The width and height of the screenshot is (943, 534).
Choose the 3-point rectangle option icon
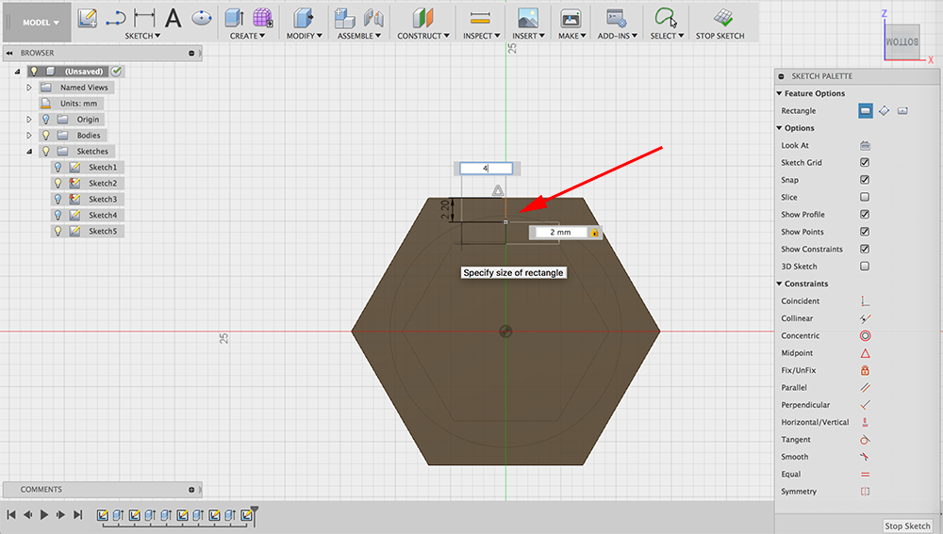pos(885,110)
